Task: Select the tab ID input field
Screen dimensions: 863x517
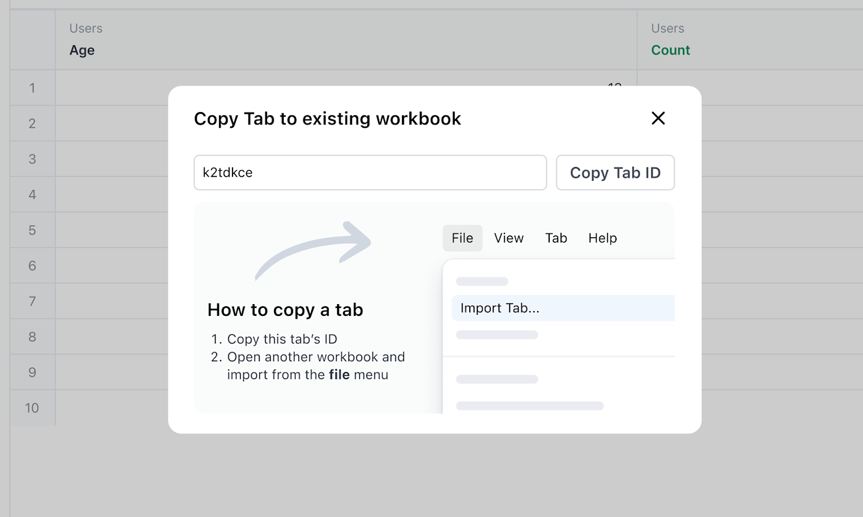Action: (370, 173)
